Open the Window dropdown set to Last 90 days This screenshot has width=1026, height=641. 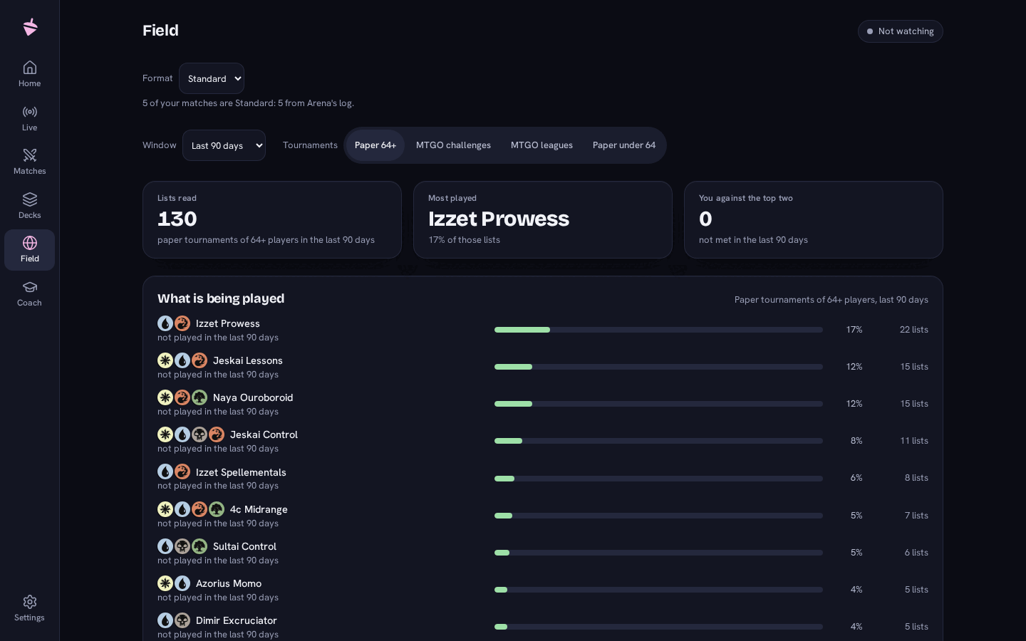[x=224, y=145]
